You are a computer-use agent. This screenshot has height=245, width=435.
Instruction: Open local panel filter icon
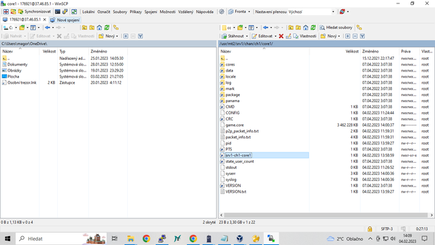(33, 27)
